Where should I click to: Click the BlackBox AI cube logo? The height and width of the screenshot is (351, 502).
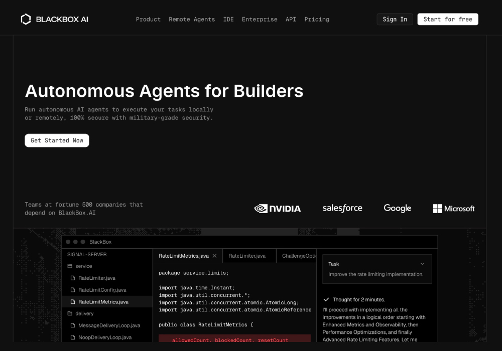[26, 20]
